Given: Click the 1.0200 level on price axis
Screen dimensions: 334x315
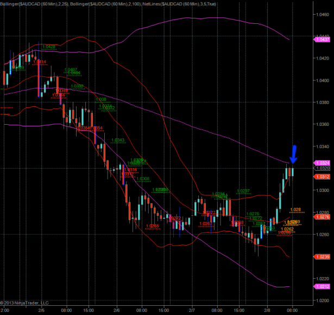Looking at the screenshot, I should coord(322,301).
